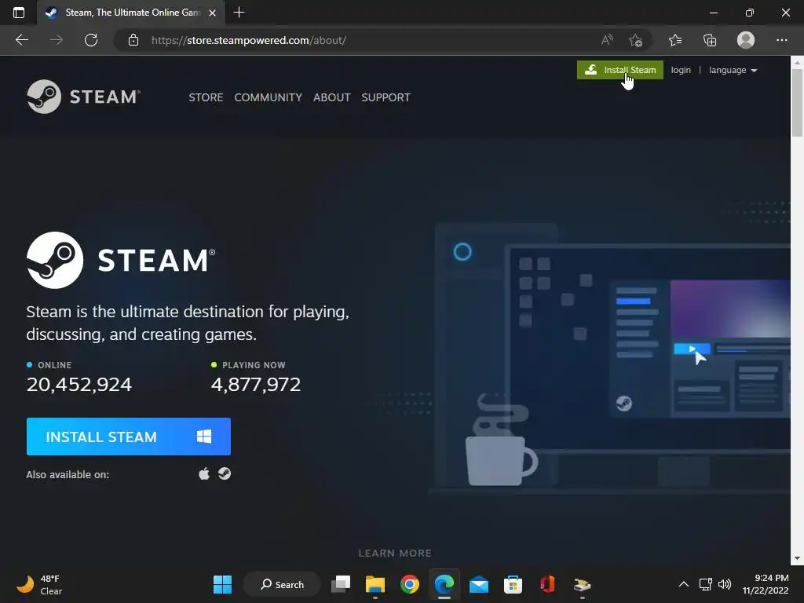The width and height of the screenshot is (804, 603).
Task: Open Edge Settings and more menu
Action: pos(781,40)
